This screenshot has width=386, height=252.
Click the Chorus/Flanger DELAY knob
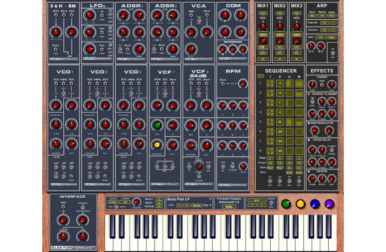(x=321, y=101)
